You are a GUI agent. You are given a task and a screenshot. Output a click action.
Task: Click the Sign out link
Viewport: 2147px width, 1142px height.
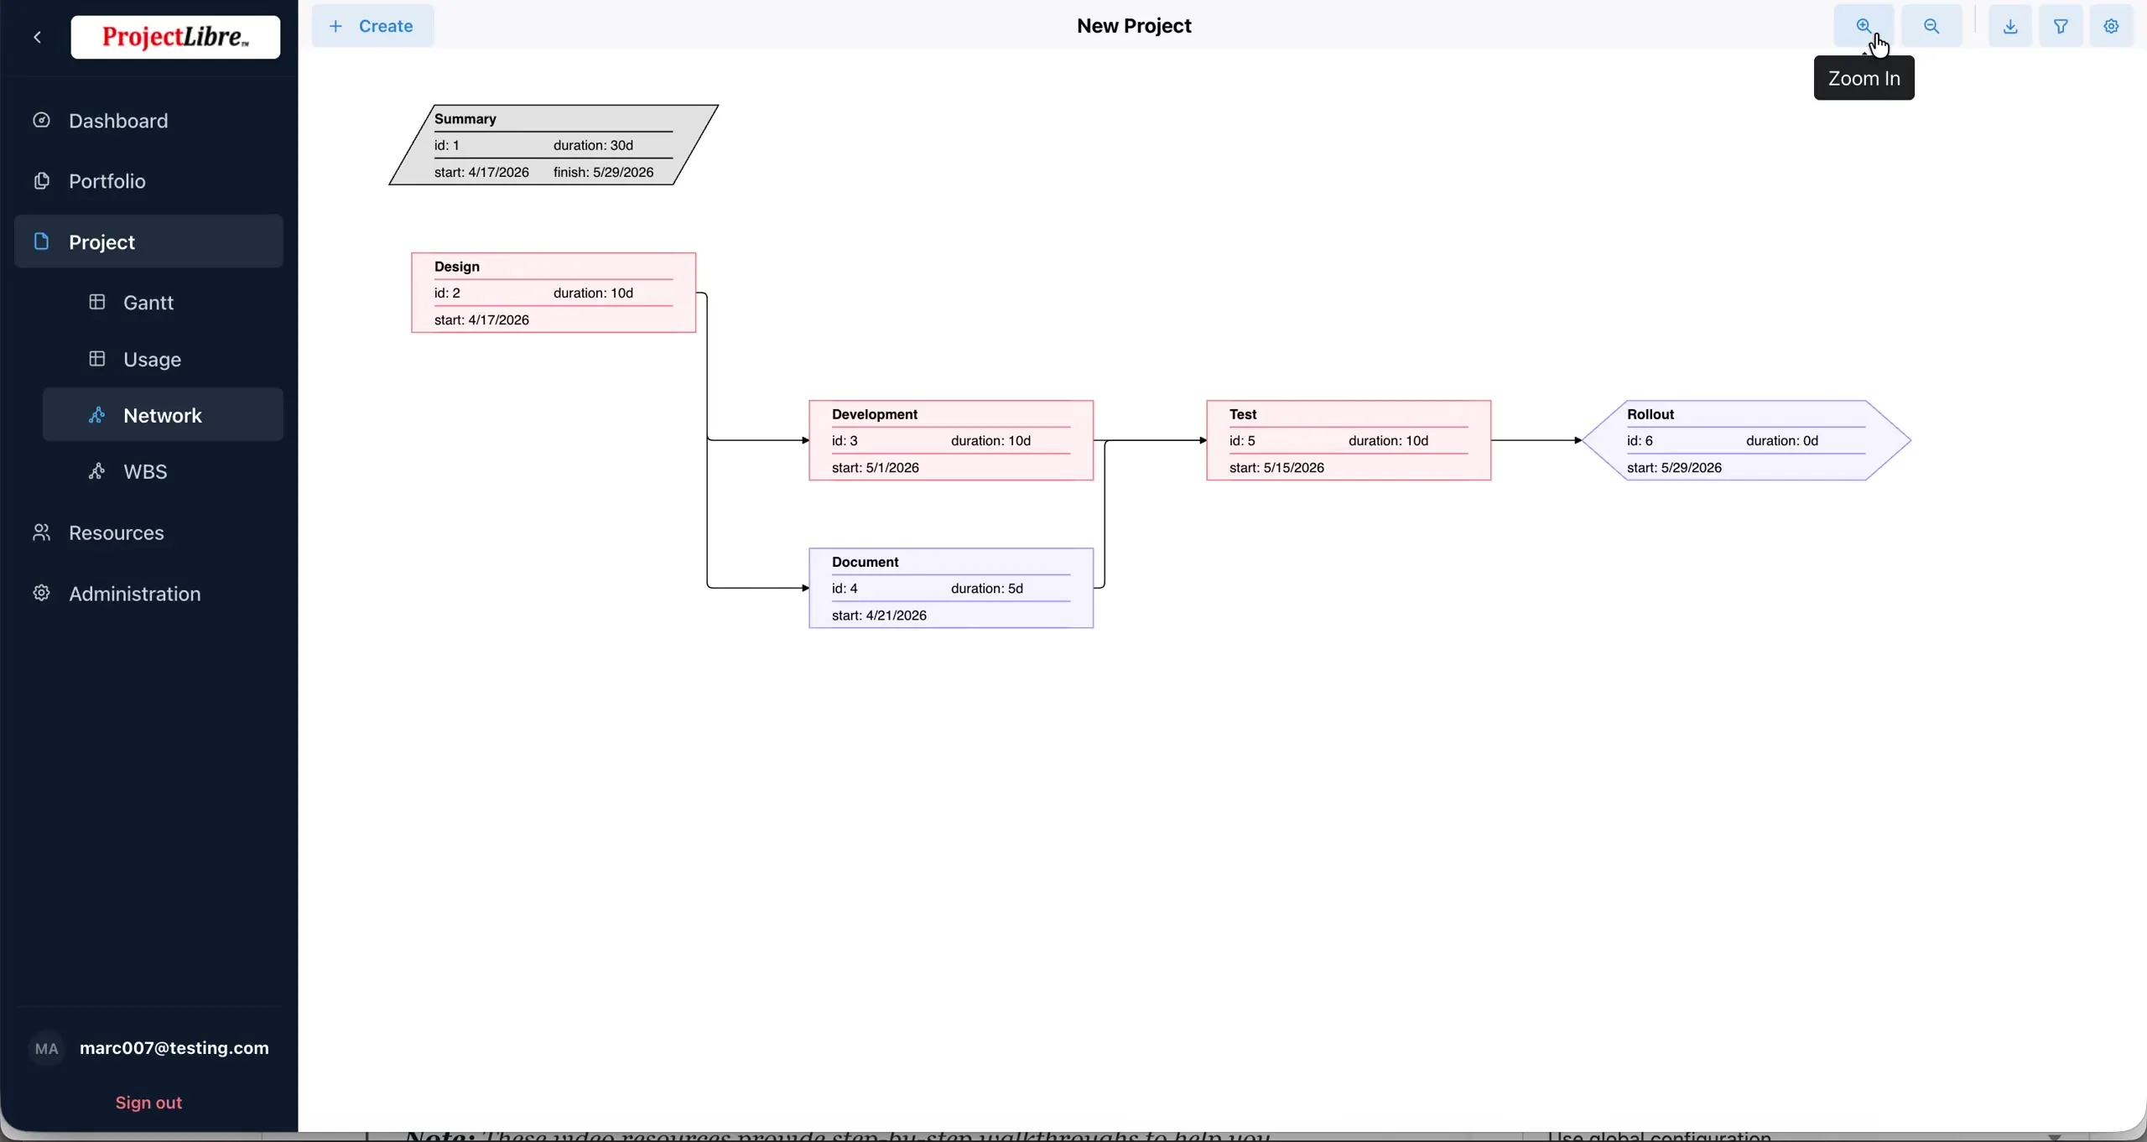(x=148, y=1103)
